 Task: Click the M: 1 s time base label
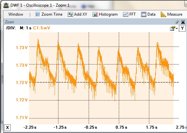(25, 28)
